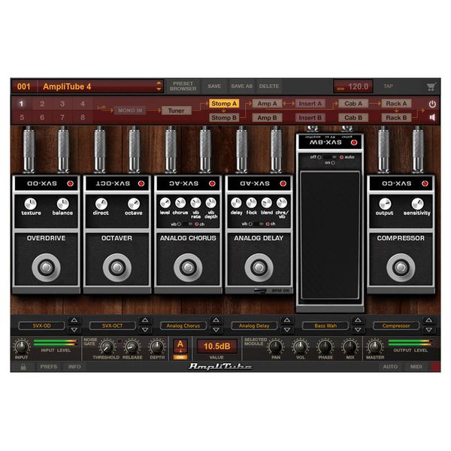Open the Bass Wah slot selector
451x451 pixels.
325,325
